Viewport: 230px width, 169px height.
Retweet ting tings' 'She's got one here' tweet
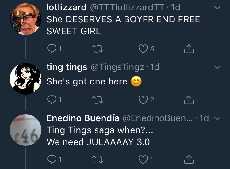(98, 100)
